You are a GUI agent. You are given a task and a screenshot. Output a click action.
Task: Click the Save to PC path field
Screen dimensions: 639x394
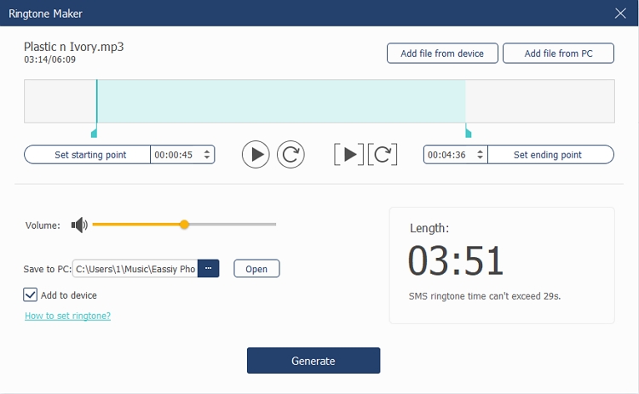point(135,269)
